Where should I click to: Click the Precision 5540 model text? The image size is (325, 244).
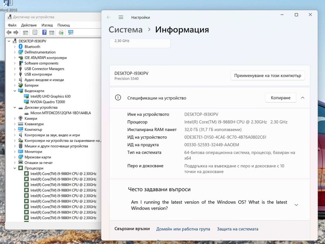coord(126,79)
